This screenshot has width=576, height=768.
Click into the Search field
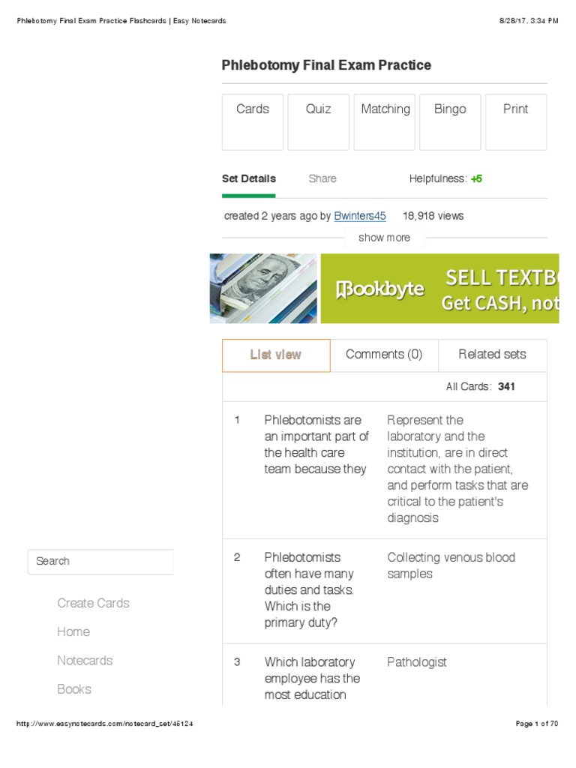(100, 561)
